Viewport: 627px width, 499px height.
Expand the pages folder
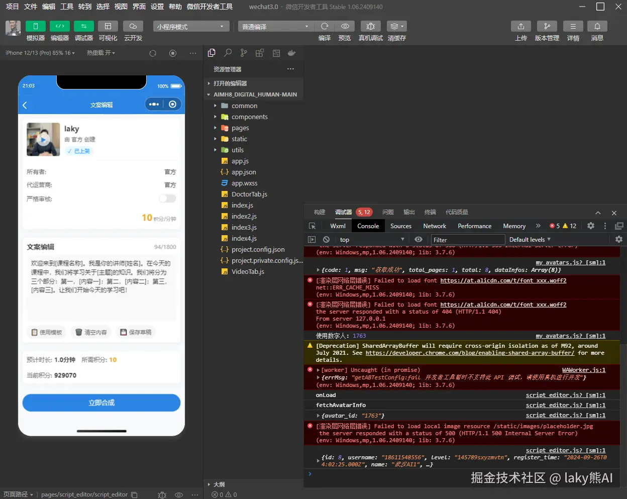[x=253, y=128]
